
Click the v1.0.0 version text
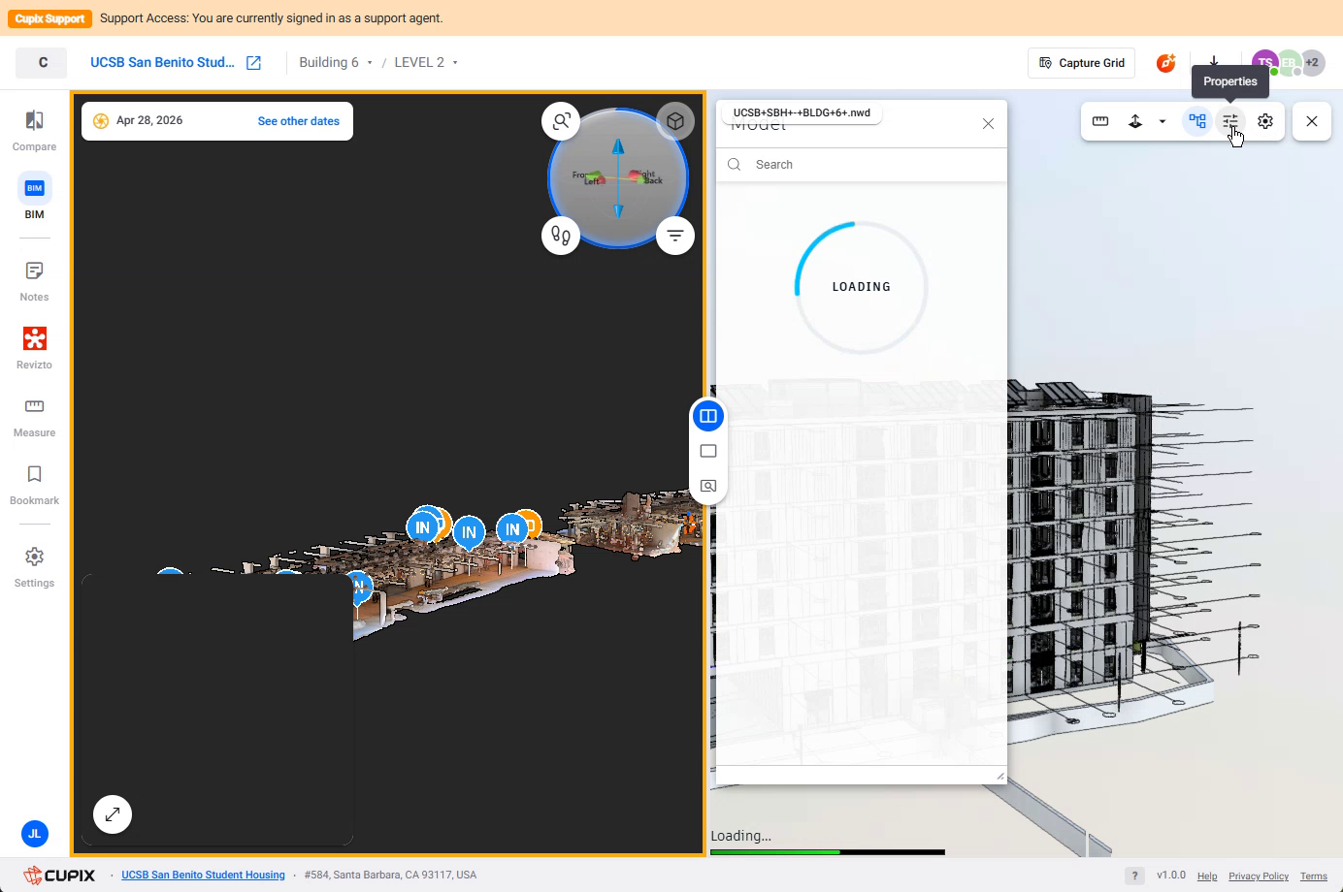coord(1171,875)
